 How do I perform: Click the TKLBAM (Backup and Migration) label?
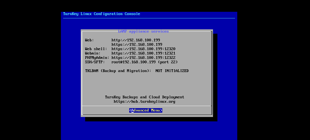click(118, 71)
